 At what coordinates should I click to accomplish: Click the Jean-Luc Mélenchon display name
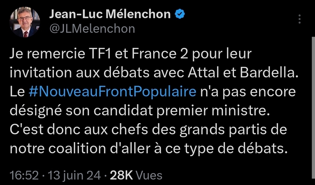tap(110, 15)
